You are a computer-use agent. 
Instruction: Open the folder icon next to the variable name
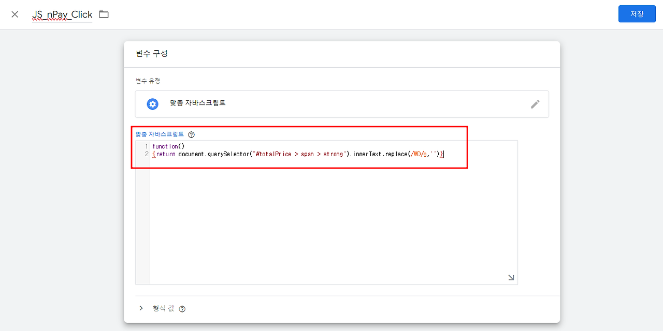click(x=104, y=14)
